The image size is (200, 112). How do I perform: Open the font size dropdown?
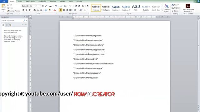[x=40, y=6]
